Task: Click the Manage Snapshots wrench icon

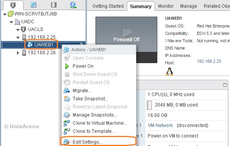Action: tap(67, 115)
